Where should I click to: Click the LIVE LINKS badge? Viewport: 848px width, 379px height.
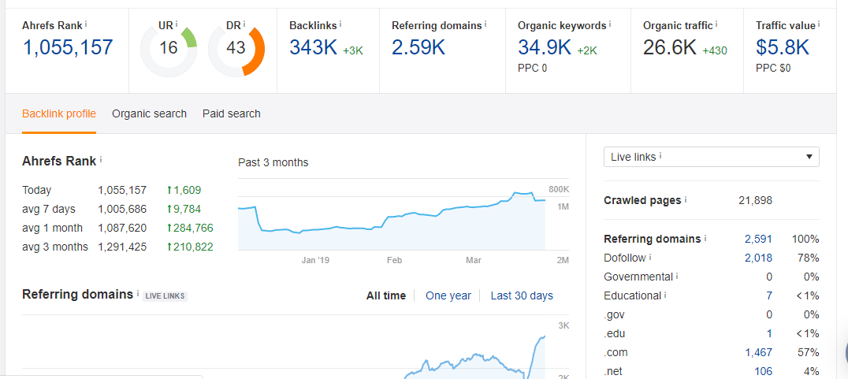click(165, 296)
